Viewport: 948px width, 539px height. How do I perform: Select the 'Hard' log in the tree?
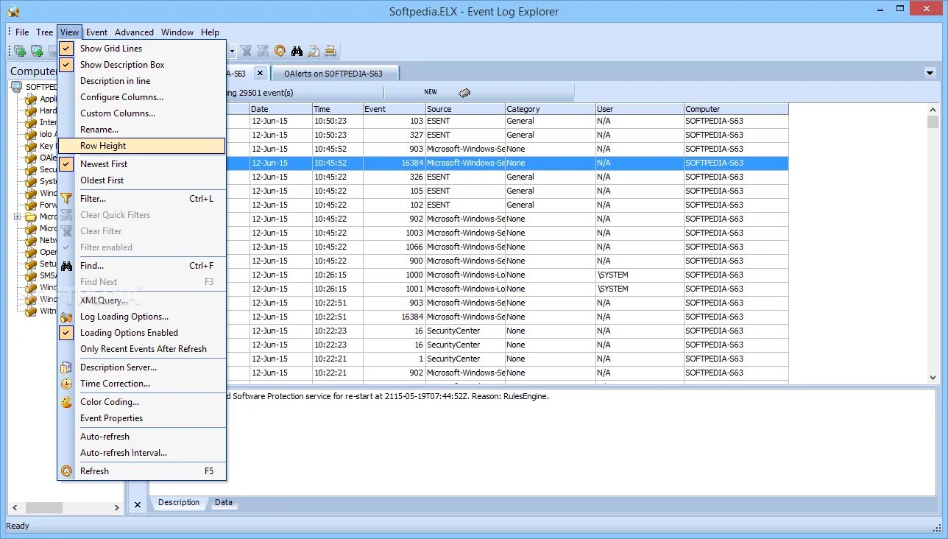[49, 110]
